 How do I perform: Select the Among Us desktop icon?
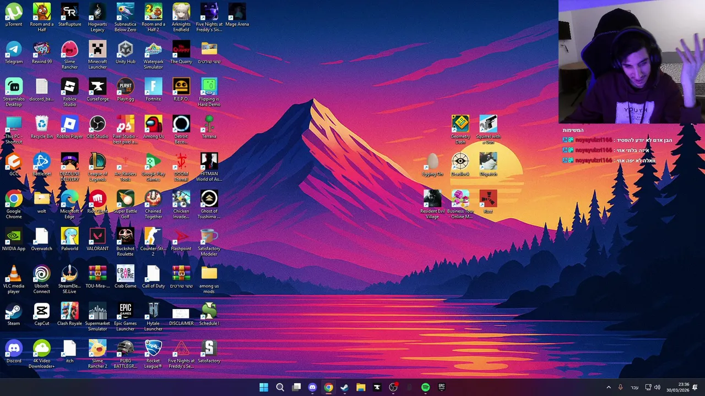click(153, 127)
